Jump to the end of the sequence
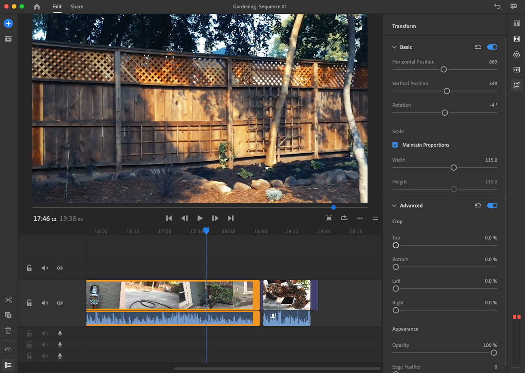Image resolution: width=525 pixels, height=373 pixels. point(231,218)
